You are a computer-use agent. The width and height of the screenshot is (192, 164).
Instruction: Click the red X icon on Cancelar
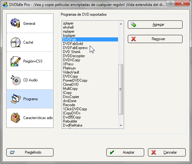click(154, 152)
